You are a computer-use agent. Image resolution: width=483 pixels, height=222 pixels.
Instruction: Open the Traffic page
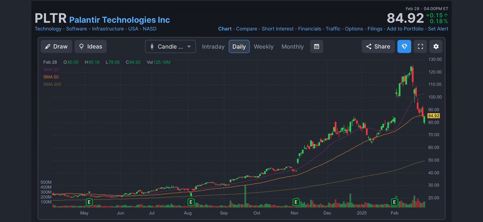[x=333, y=29]
